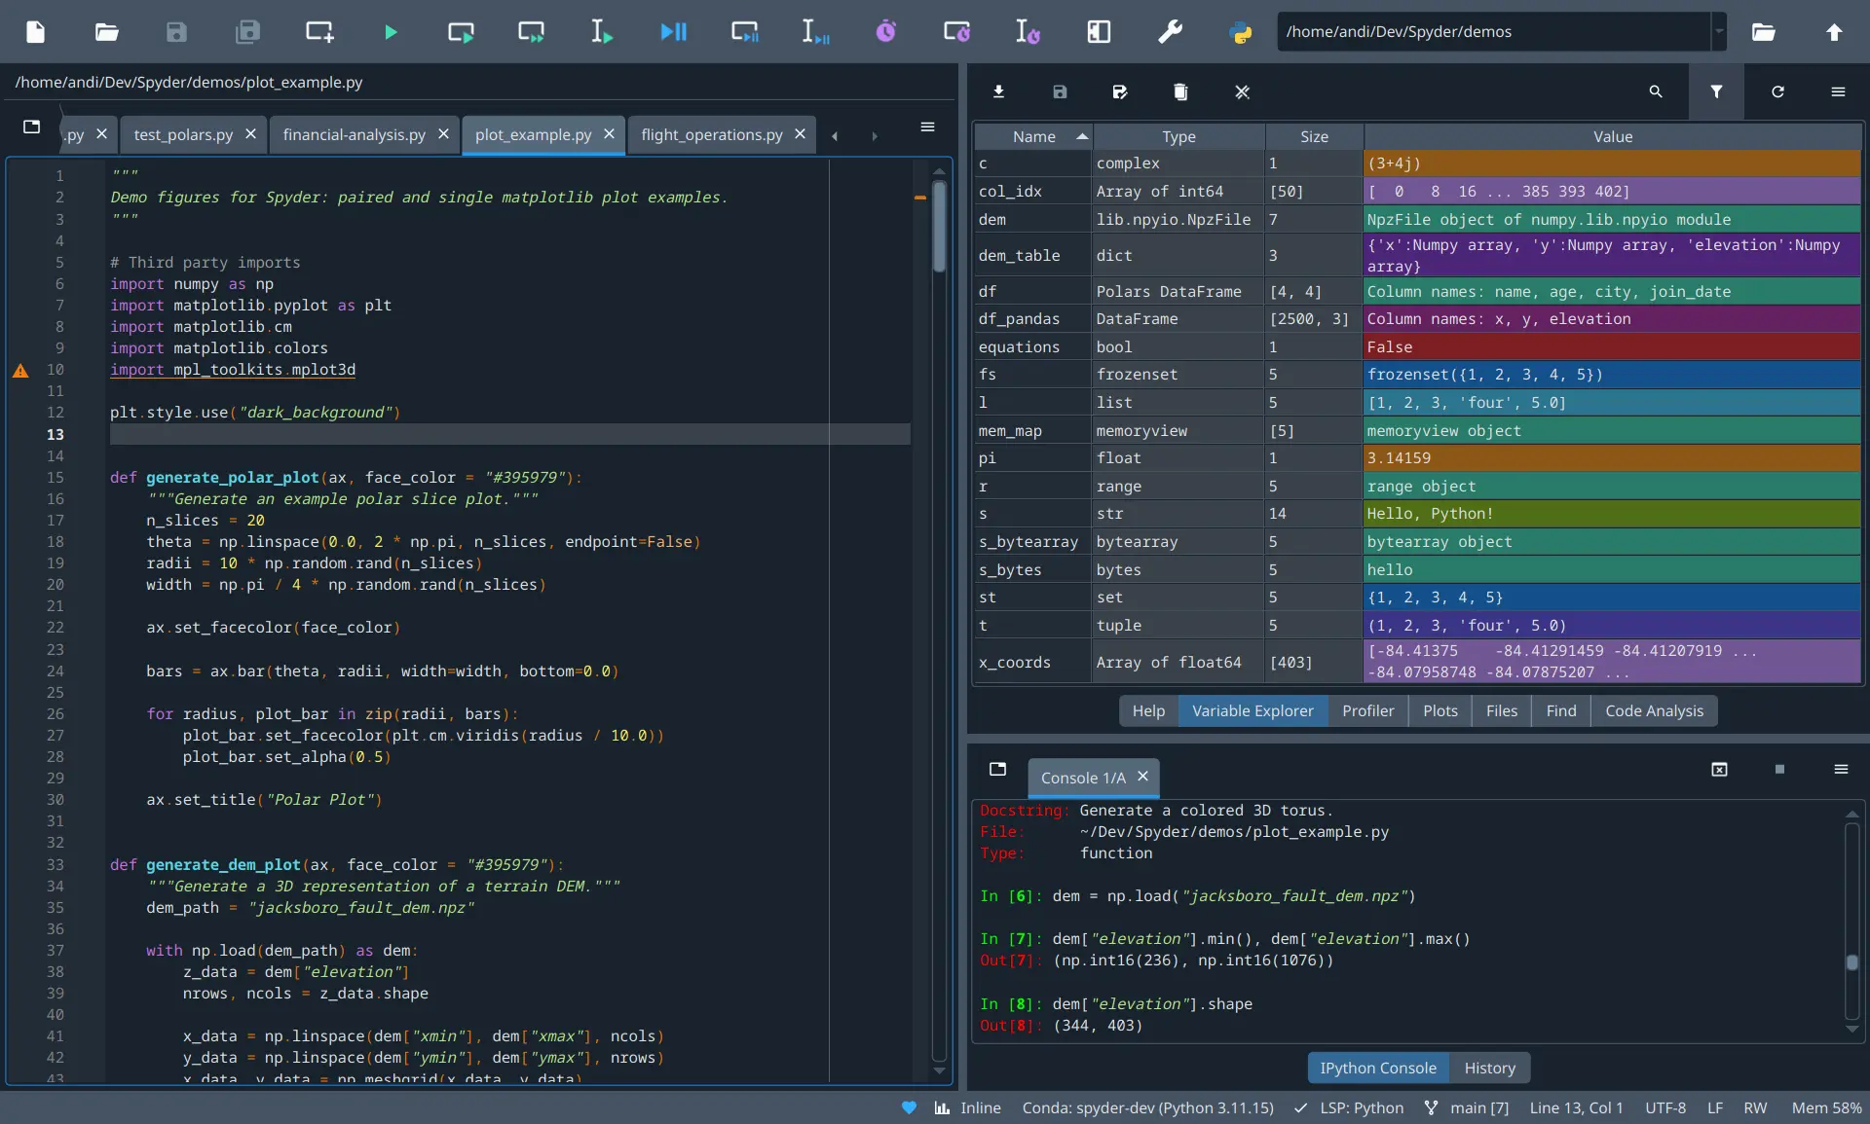This screenshot has height=1124, width=1870.
Task: Browse console tabs list
Action: pos(997,769)
